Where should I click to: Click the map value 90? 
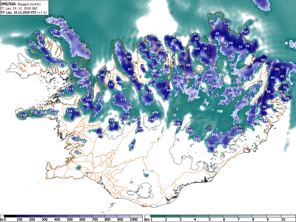188,65
